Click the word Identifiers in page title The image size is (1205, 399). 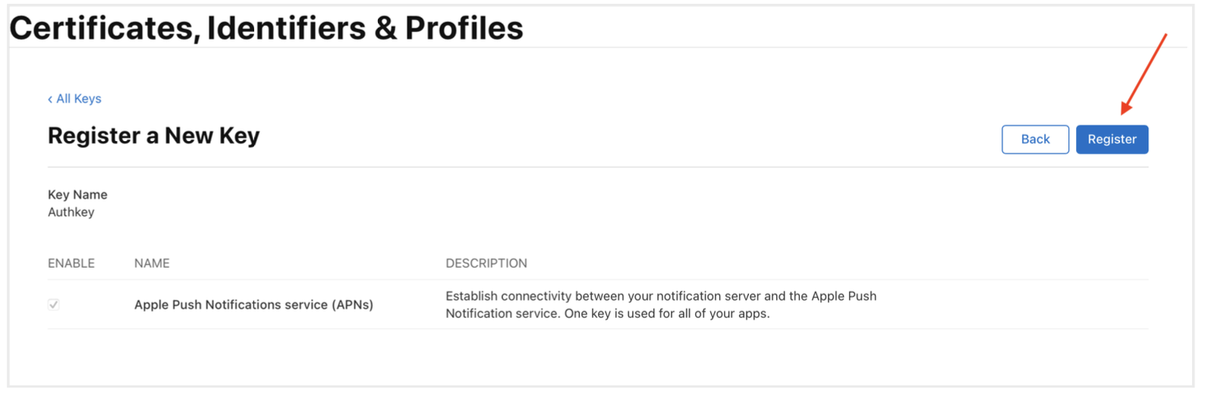286,29
